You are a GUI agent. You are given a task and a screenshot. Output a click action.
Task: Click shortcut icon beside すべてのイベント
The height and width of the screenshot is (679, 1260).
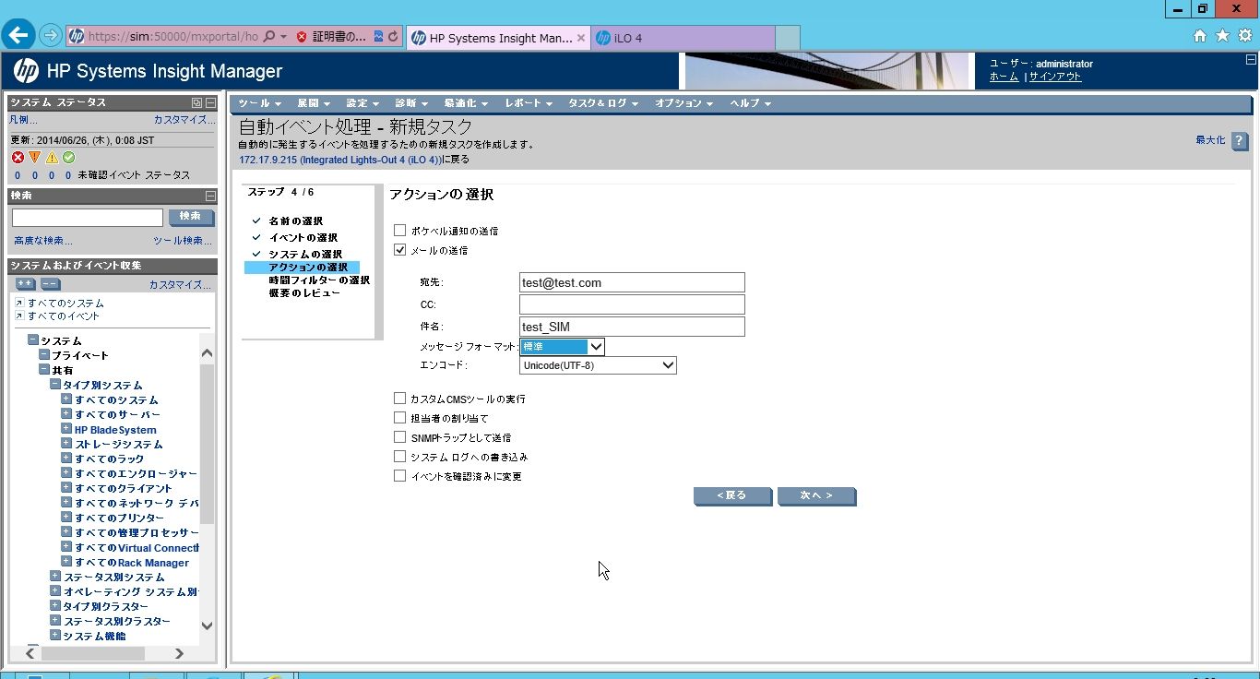(x=19, y=316)
